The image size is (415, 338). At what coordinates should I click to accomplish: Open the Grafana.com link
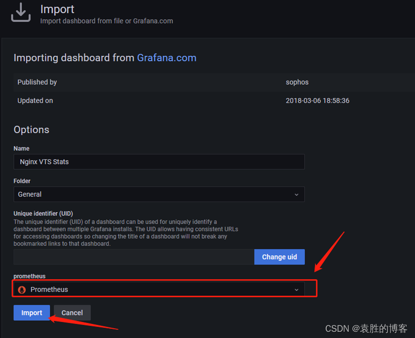pos(167,58)
